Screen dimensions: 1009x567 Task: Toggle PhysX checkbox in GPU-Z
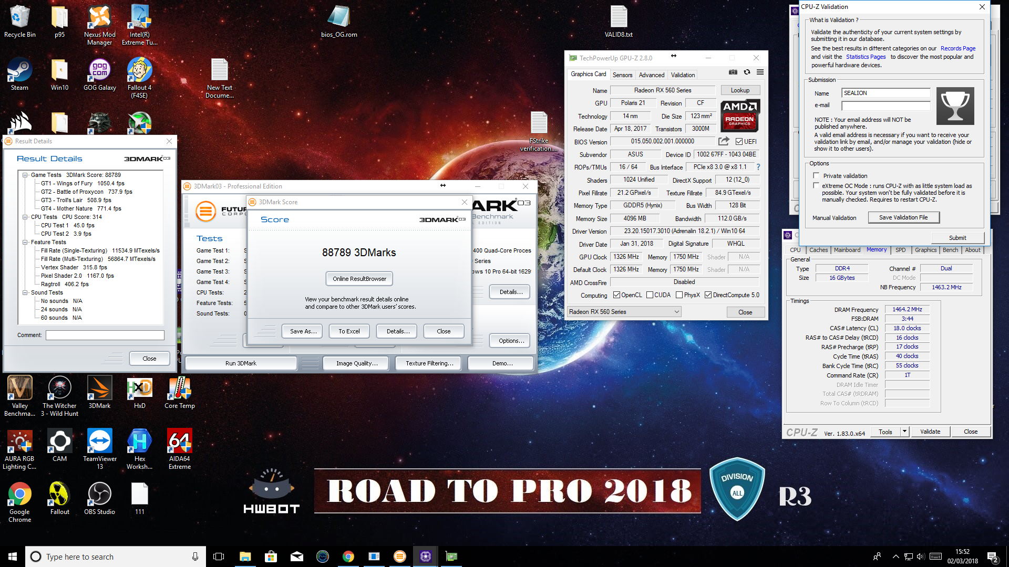pyautogui.click(x=679, y=295)
